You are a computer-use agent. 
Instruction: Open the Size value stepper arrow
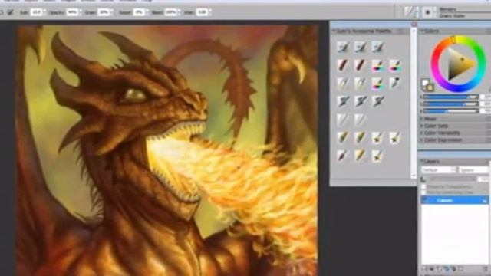[44, 12]
